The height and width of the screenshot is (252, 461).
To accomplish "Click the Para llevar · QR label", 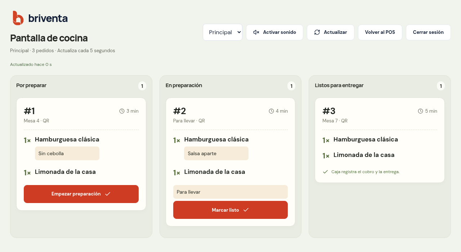I will coord(189,121).
